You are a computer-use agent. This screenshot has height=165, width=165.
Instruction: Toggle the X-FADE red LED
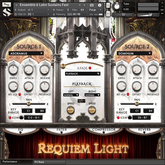[90, 68]
